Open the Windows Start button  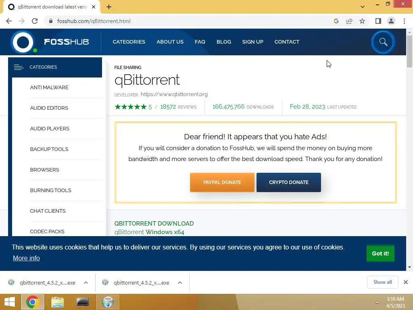coord(10,302)
